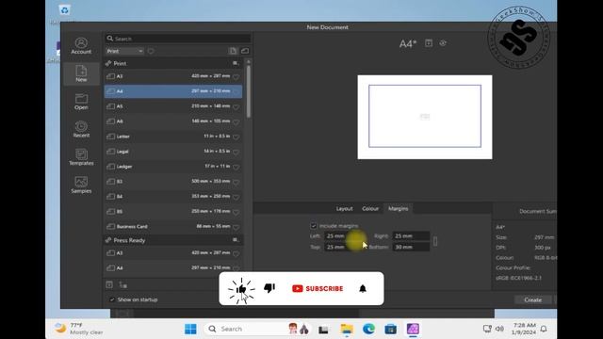Image resolution: width=603 pixels, height=339 pixels.
Task: Open the Samples sidebar section
Action: (81, 185)
